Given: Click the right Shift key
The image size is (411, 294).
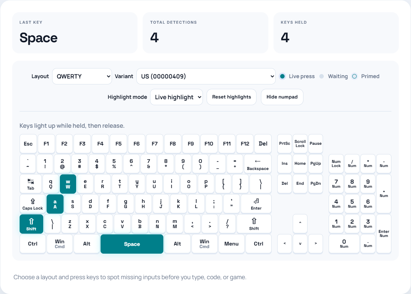Looking at the screenshot, I should coord(254,224).
